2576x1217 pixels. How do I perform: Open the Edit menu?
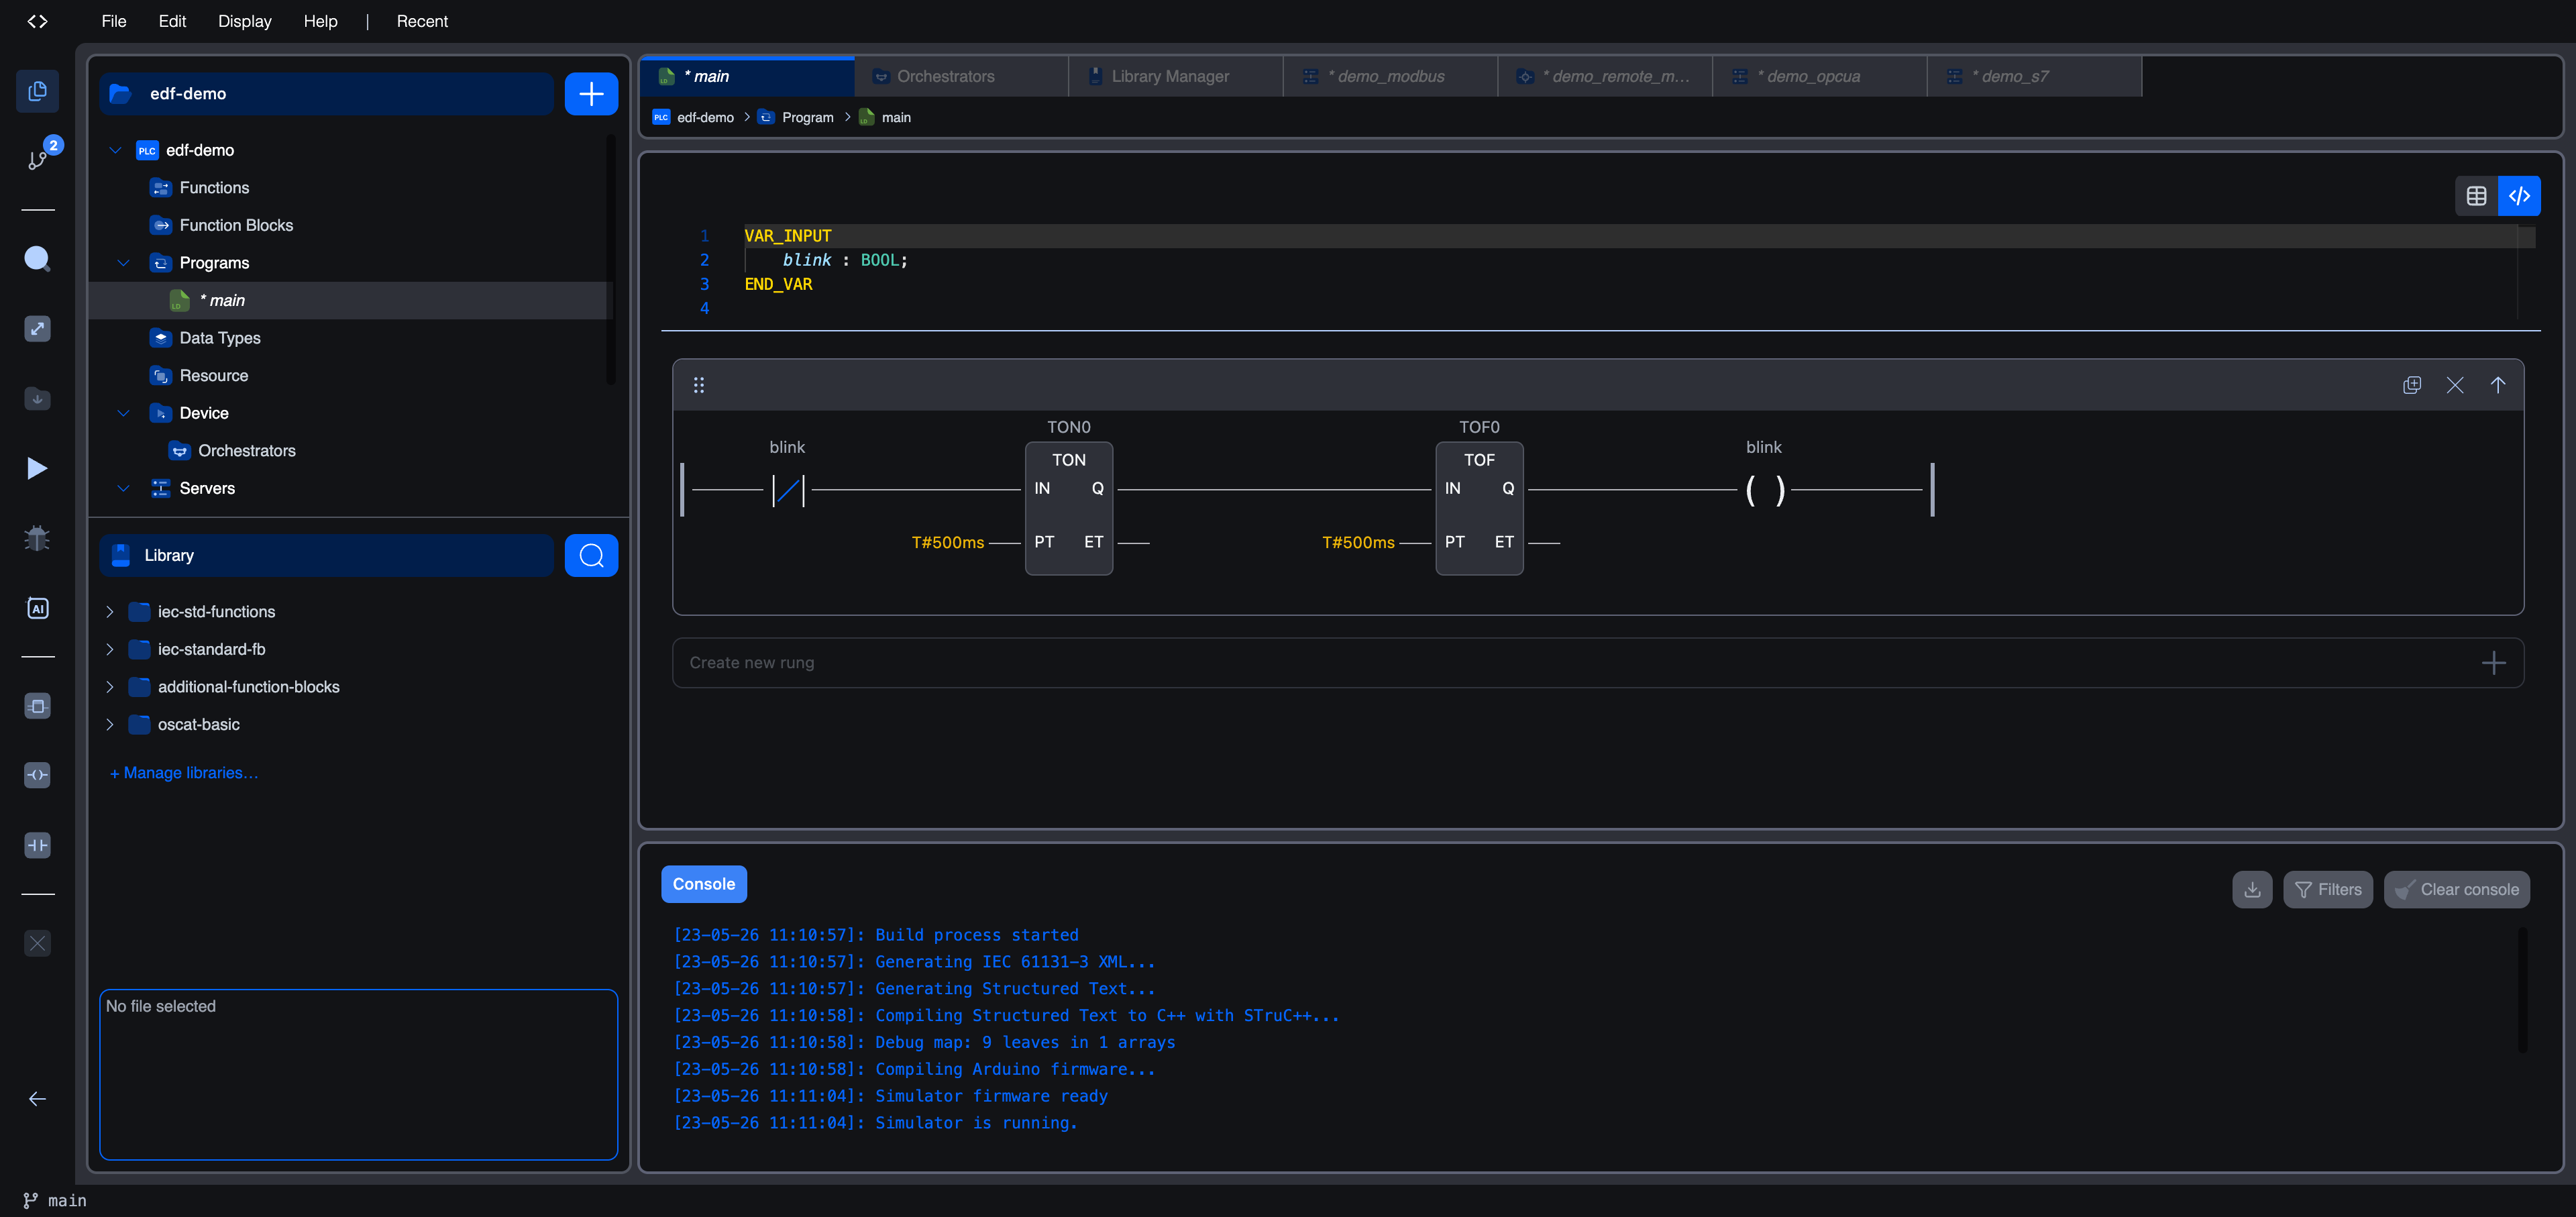pos(172,21)
